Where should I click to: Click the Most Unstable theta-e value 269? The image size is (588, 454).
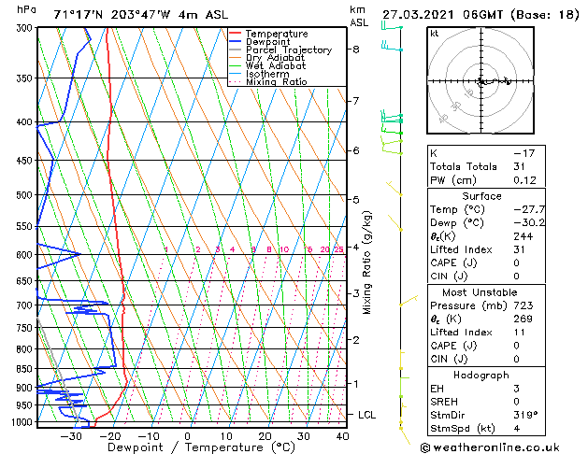523,319
